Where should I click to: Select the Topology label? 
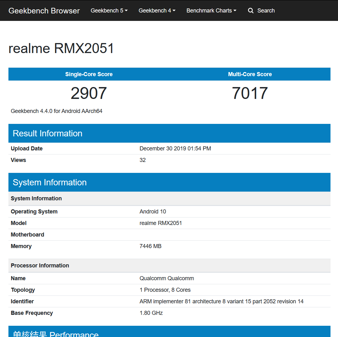[x=22, y=290]
